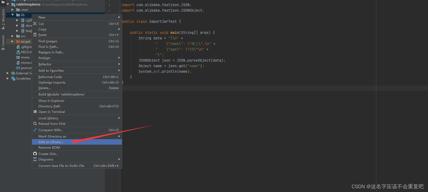The image size is (428, 192).
Task: Open the Analyze submenu
Action: coord(77,58)
